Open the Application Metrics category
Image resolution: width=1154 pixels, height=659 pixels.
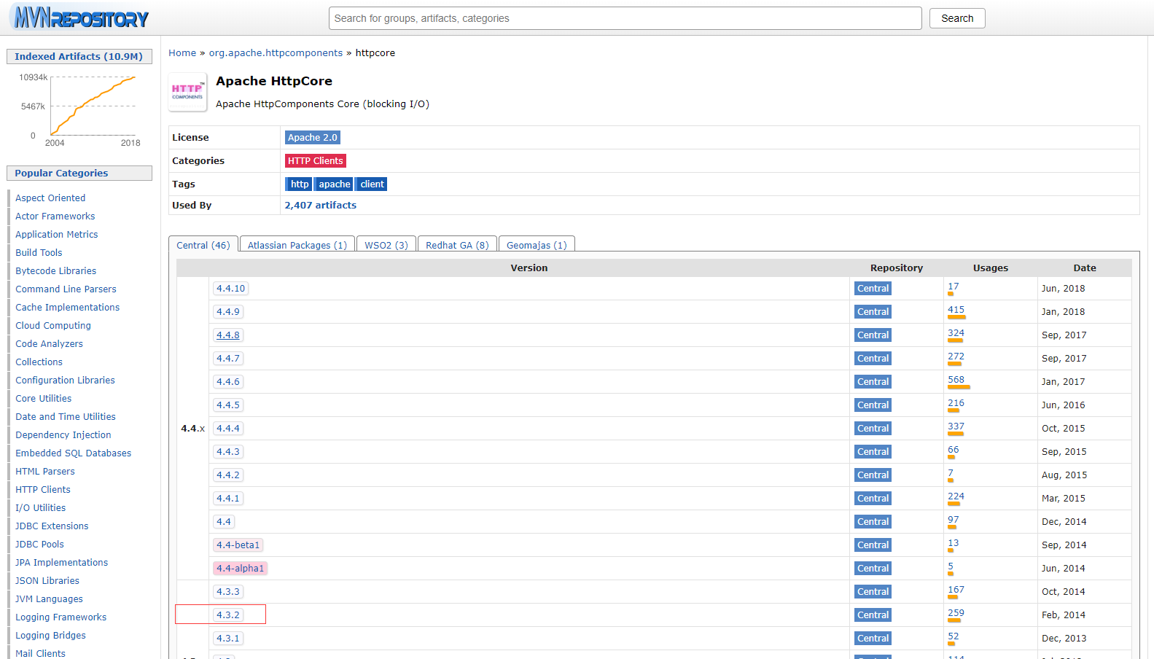[x=57, y=235]
